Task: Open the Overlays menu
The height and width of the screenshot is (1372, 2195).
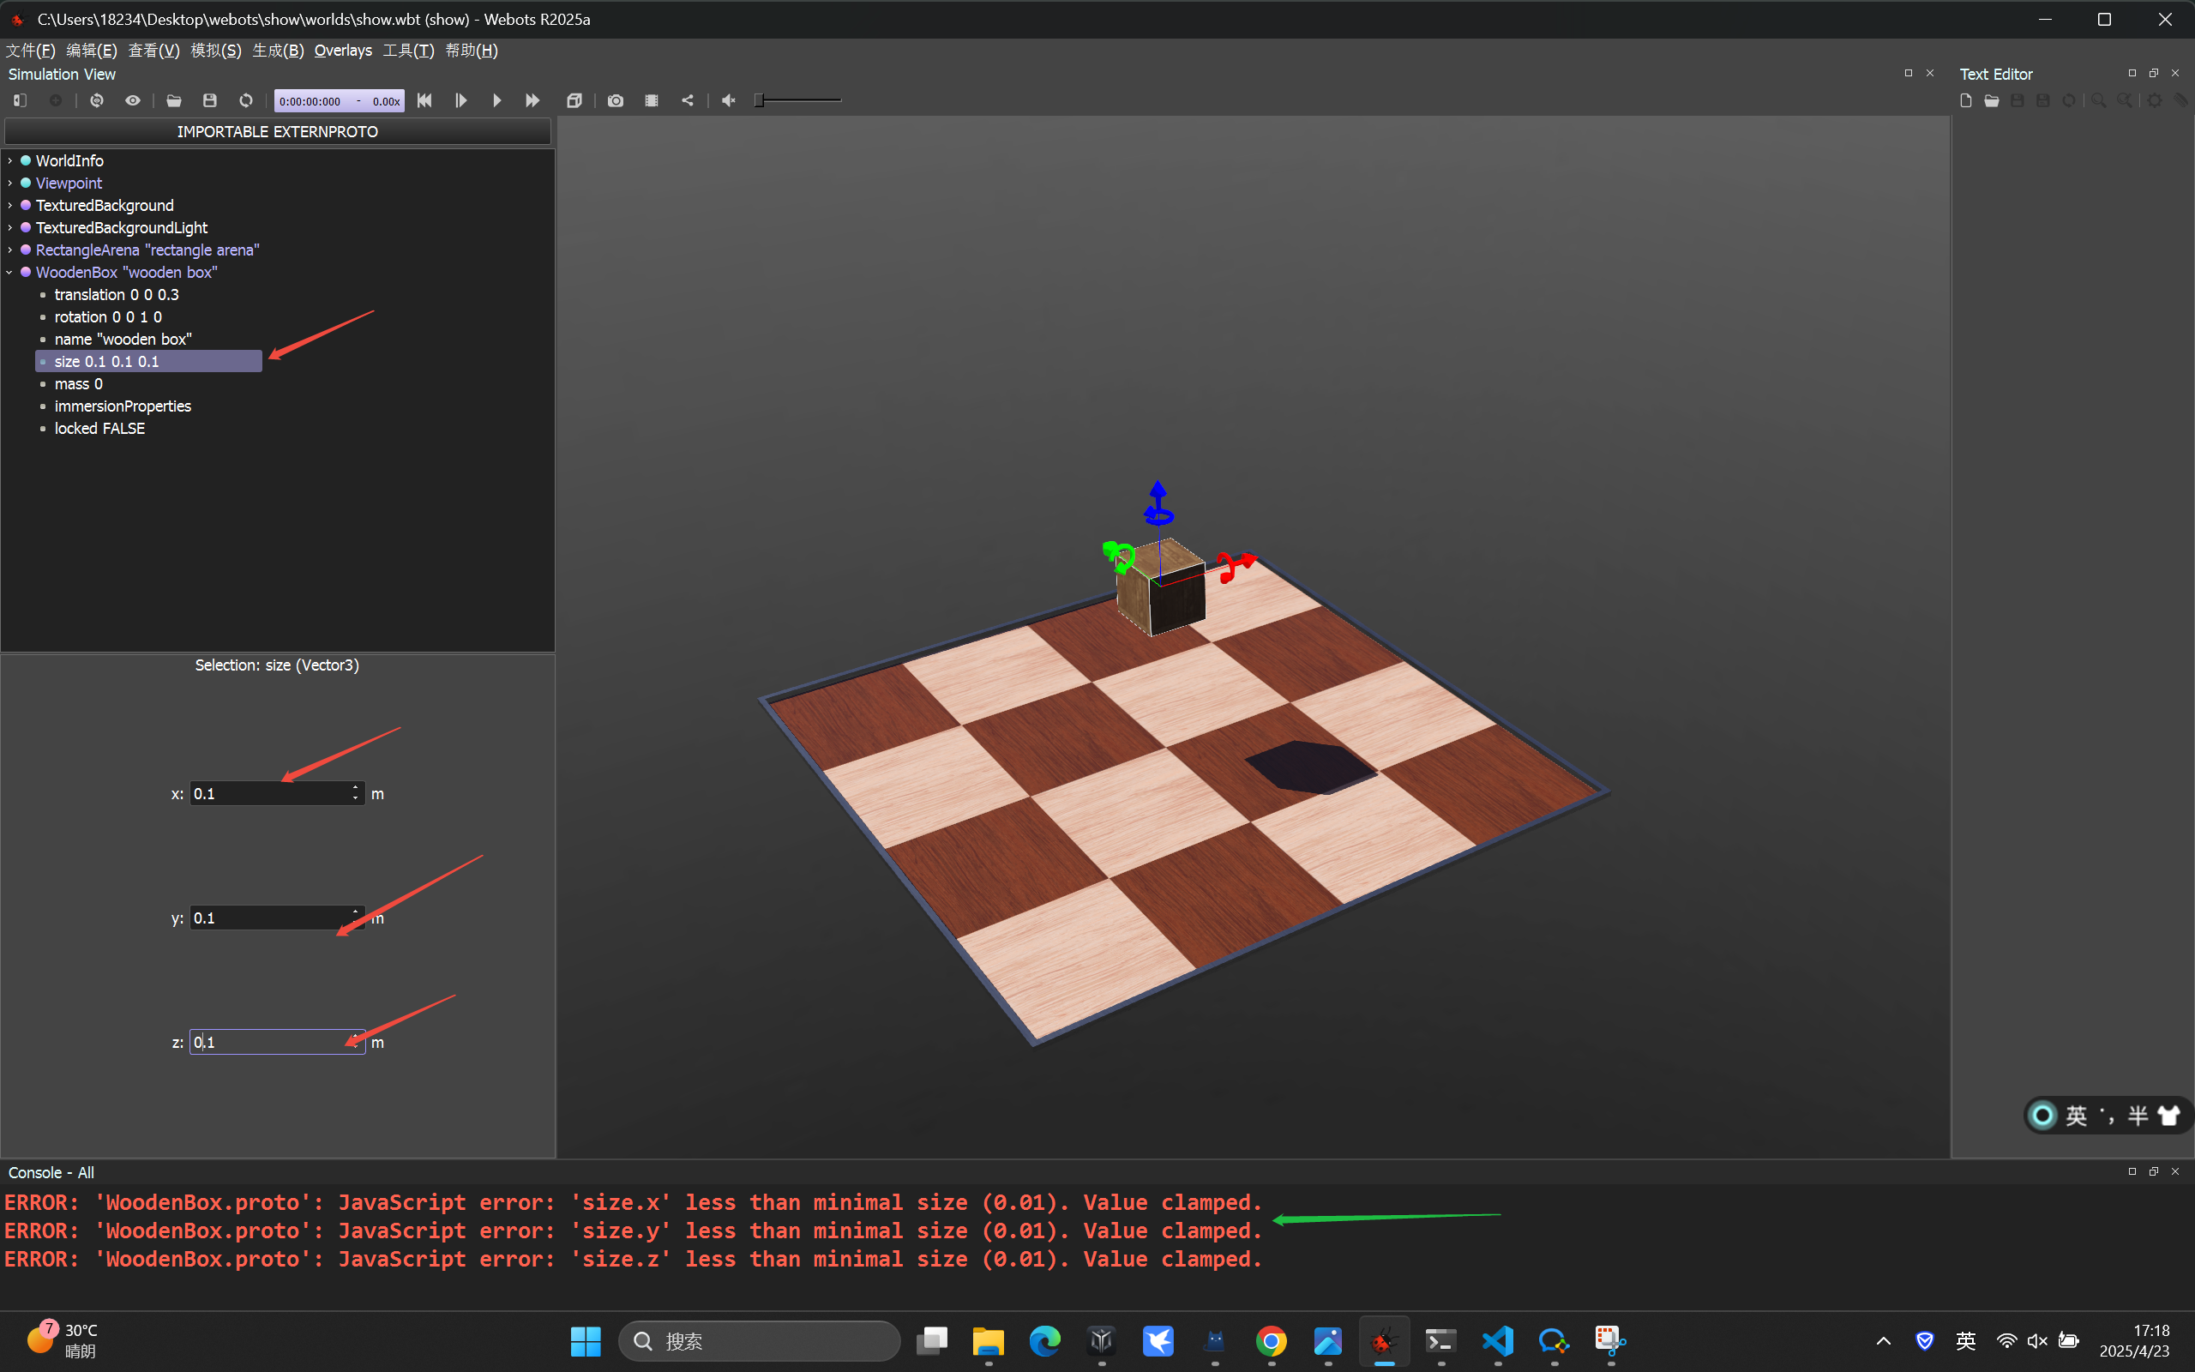Action: click(x=343, y=51)
